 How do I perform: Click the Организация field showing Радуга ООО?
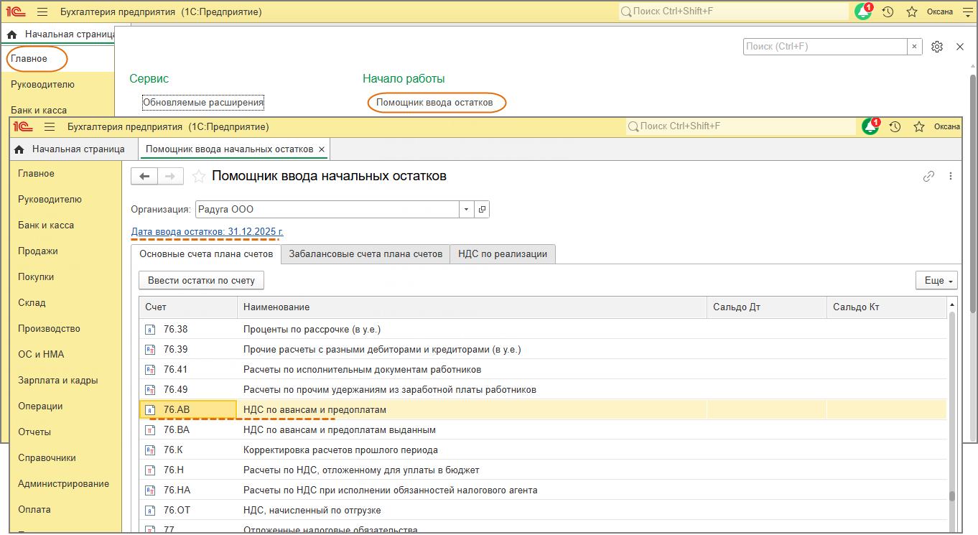coord(327,210)
